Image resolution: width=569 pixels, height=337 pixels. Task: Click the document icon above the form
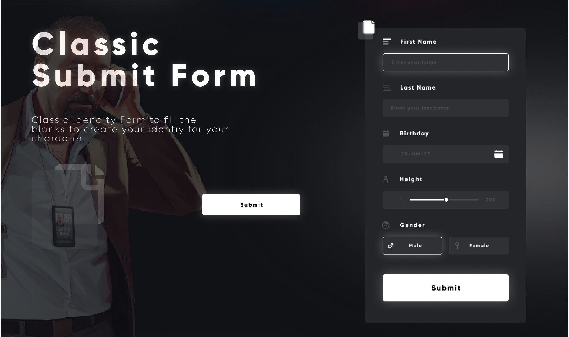[369, 27]
